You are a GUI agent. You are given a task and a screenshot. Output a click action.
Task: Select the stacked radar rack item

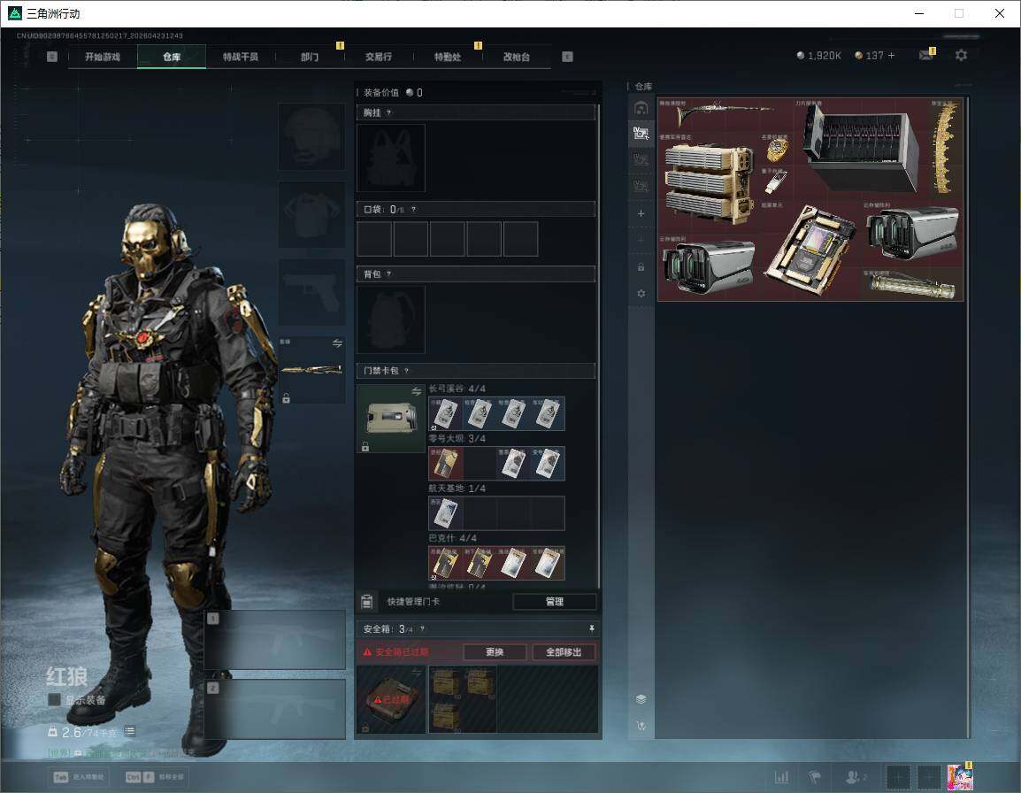click(709, 183)
